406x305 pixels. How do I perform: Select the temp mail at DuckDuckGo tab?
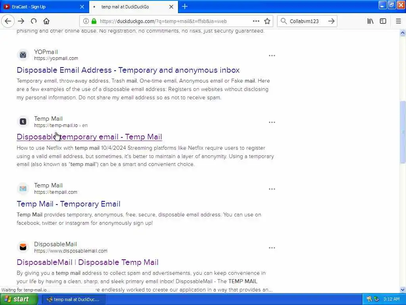(134, 7)
